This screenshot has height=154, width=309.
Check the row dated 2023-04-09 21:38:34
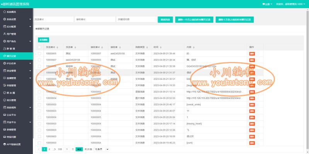pyautogui.click(x=39, y=60)
